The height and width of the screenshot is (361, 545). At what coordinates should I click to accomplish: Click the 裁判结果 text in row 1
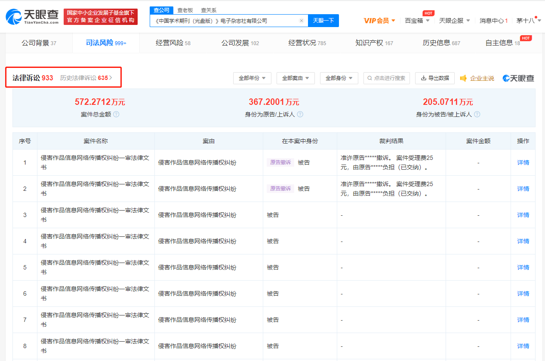387,162
